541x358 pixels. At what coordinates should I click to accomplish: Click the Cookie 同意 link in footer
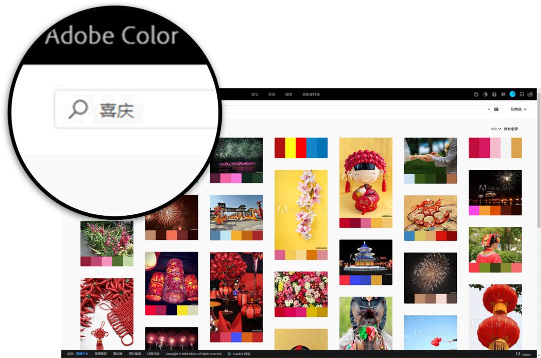241,354
